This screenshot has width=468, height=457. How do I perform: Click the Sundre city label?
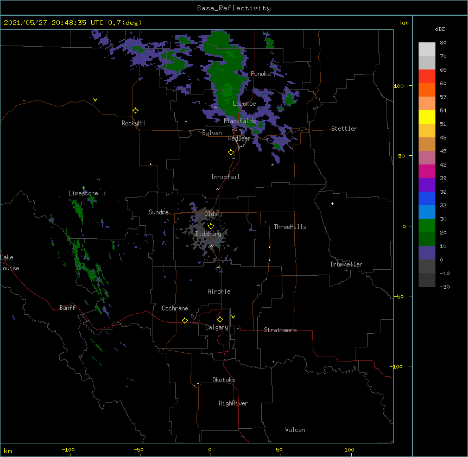159,212
